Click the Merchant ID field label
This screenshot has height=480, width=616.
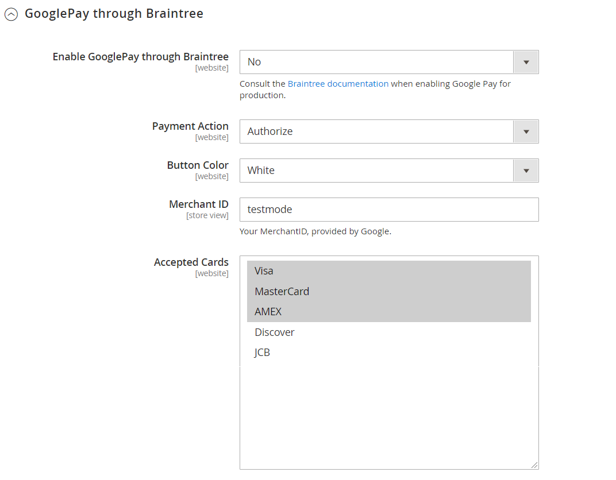[198, 204]
